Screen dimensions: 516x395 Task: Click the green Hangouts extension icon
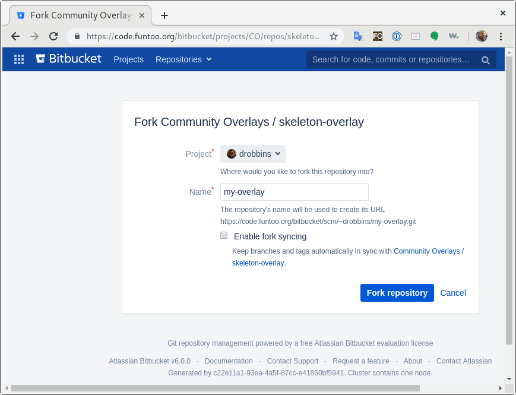(x=435, y=36)
